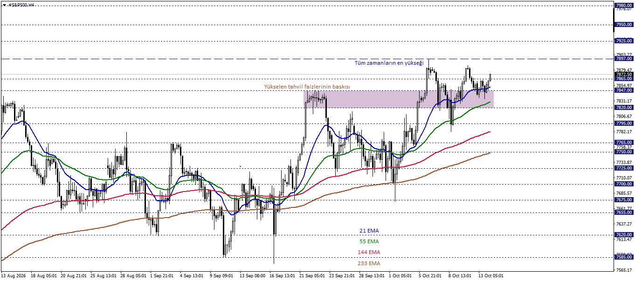635x281 pixels.
Task: Click the 7637.27 price scale value
Action: (x=624, y=224)
